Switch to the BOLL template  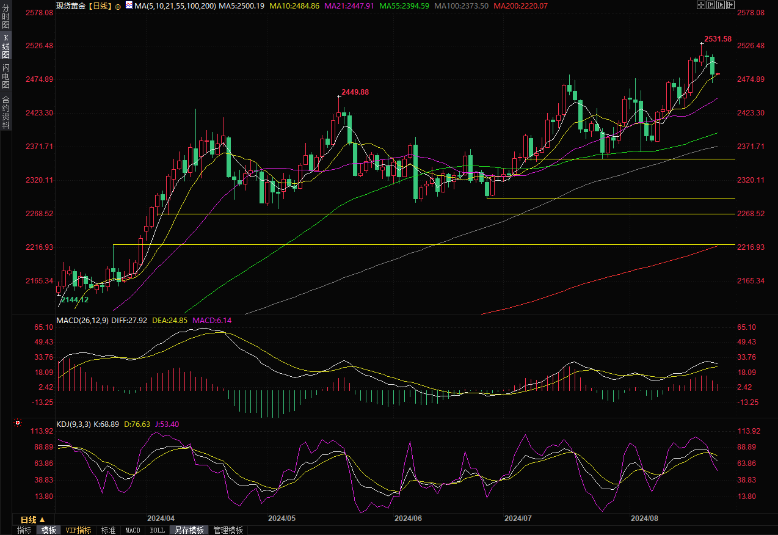tap(157, 530)
